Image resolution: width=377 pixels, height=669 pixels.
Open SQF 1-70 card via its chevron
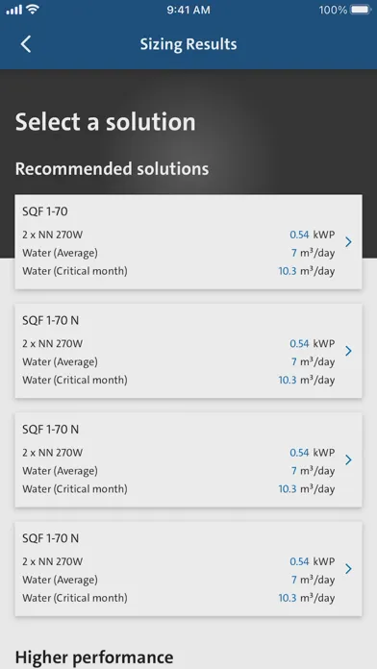point(348,242)
